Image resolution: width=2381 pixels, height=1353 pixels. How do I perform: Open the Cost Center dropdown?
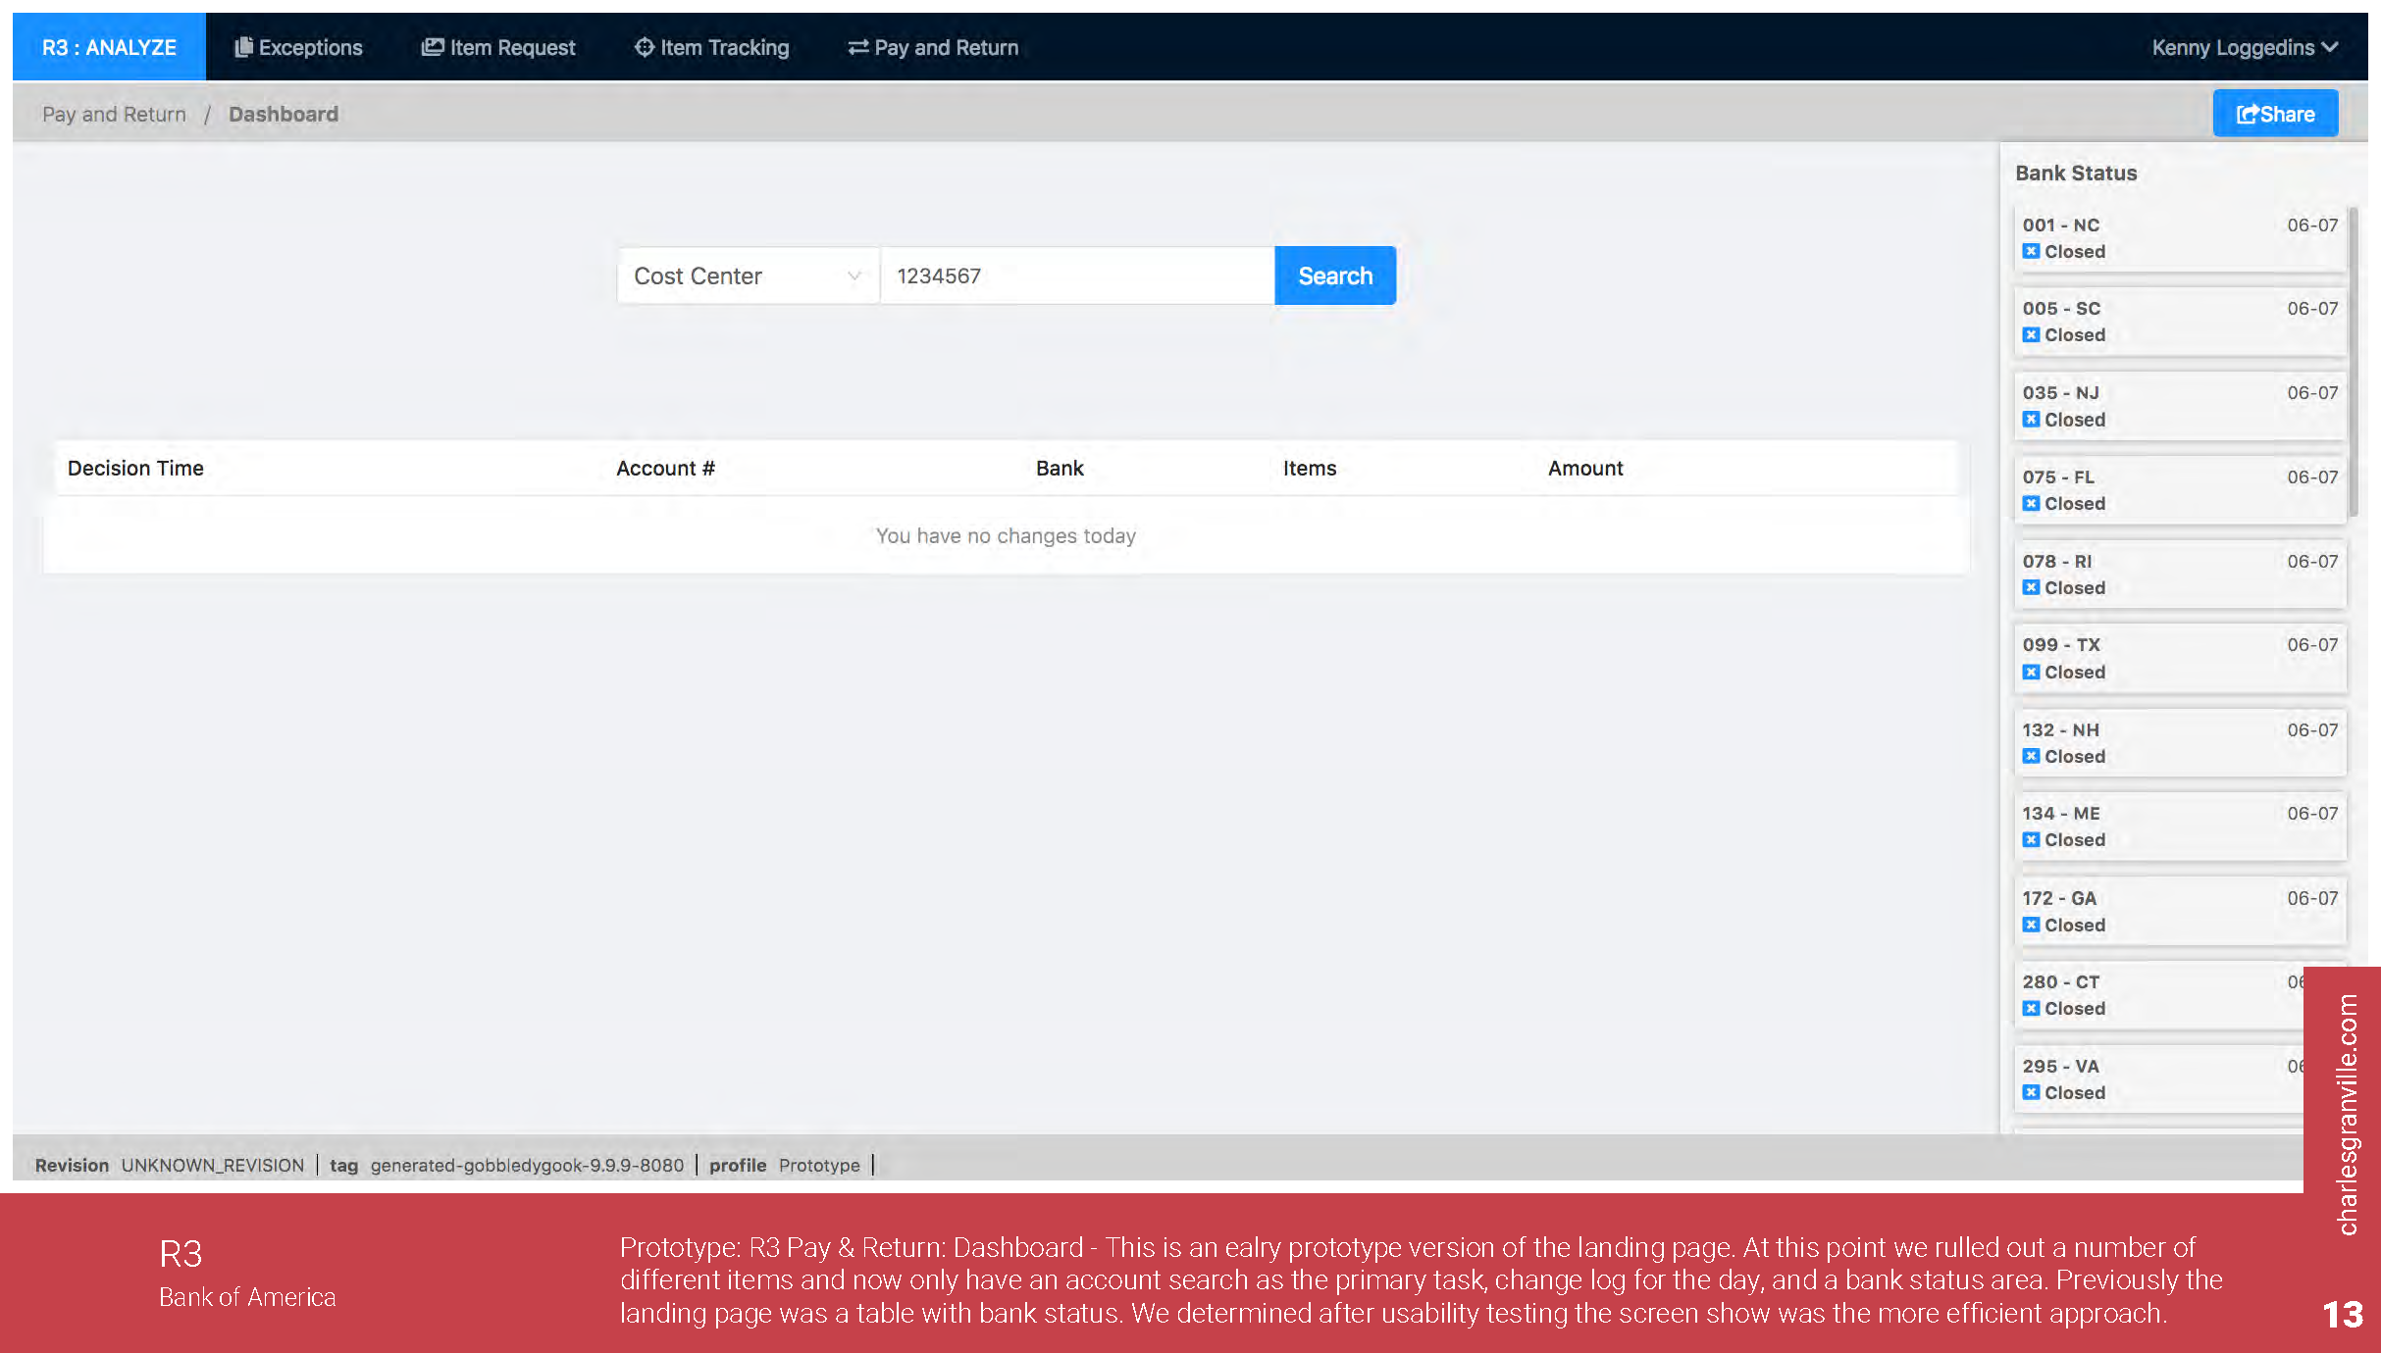tap(747, 276)
